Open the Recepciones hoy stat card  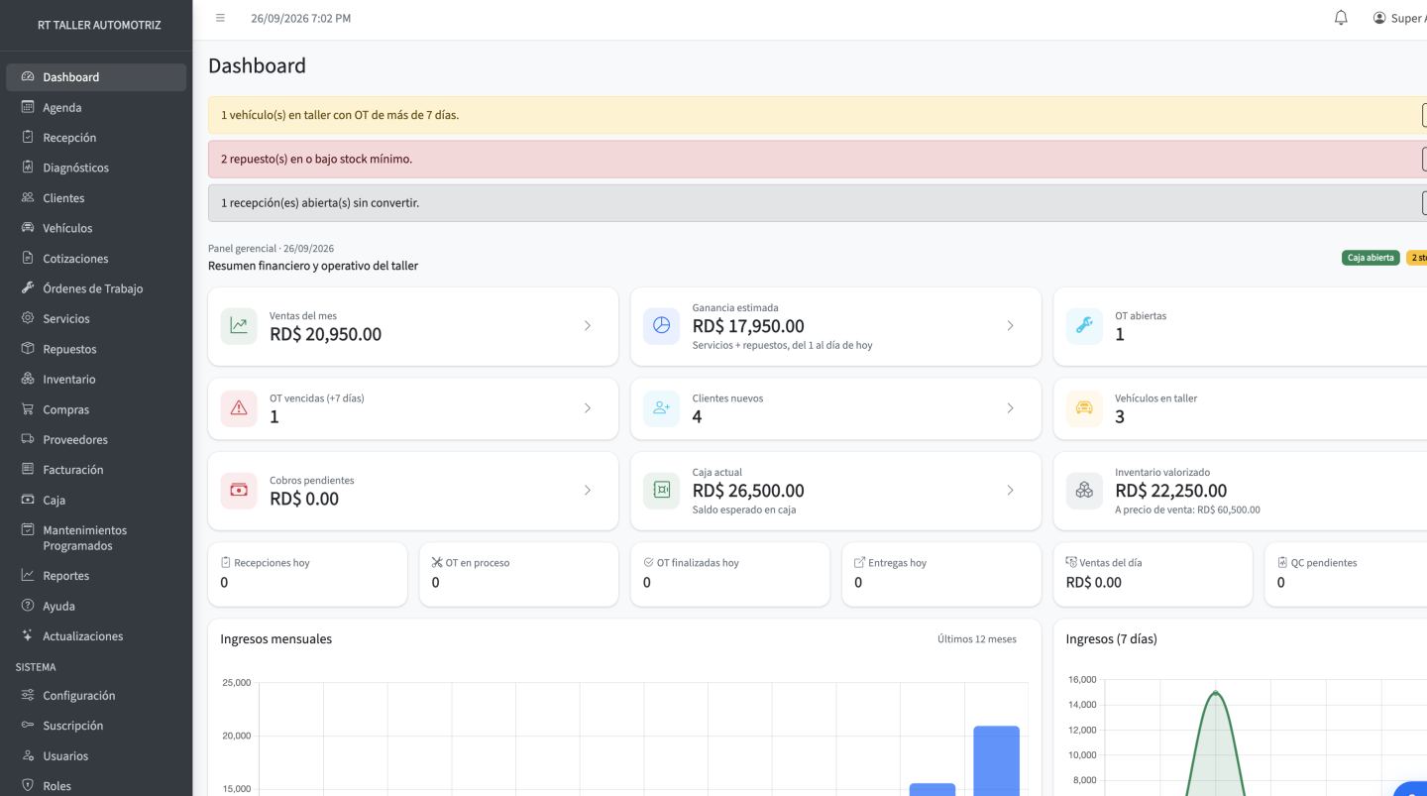307,574
